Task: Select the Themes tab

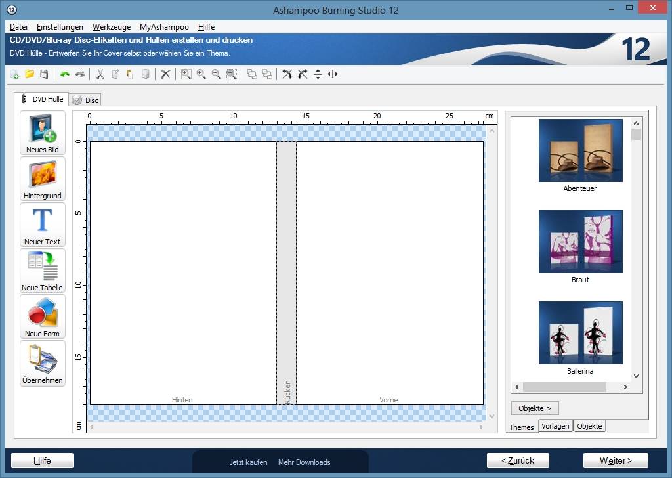Action: click(522, 427)
